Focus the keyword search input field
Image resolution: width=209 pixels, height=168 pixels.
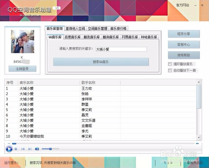tap(121, 49)
